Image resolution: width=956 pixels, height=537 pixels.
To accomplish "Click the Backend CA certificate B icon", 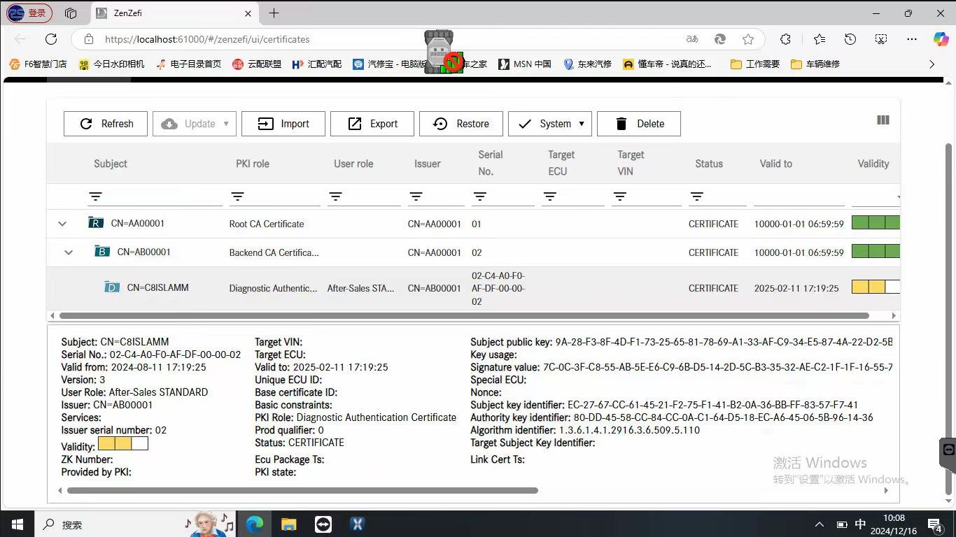I will (x=102, y=251).
